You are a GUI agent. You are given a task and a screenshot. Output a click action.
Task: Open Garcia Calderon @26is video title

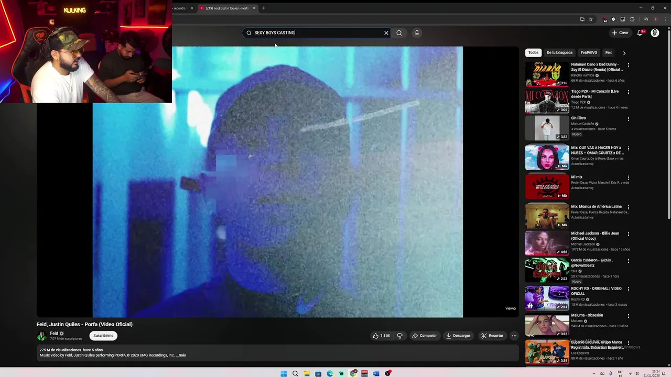point(592,263)
